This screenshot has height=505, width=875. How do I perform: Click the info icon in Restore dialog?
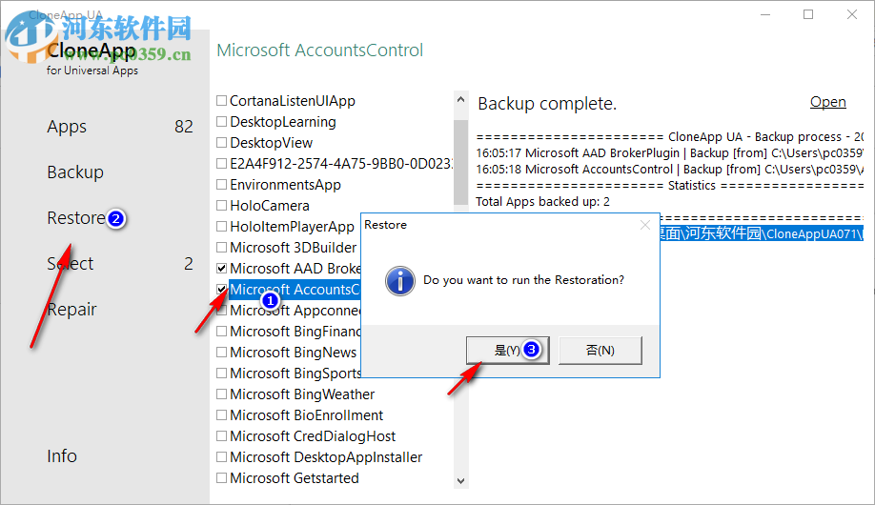tap(399, 280)
